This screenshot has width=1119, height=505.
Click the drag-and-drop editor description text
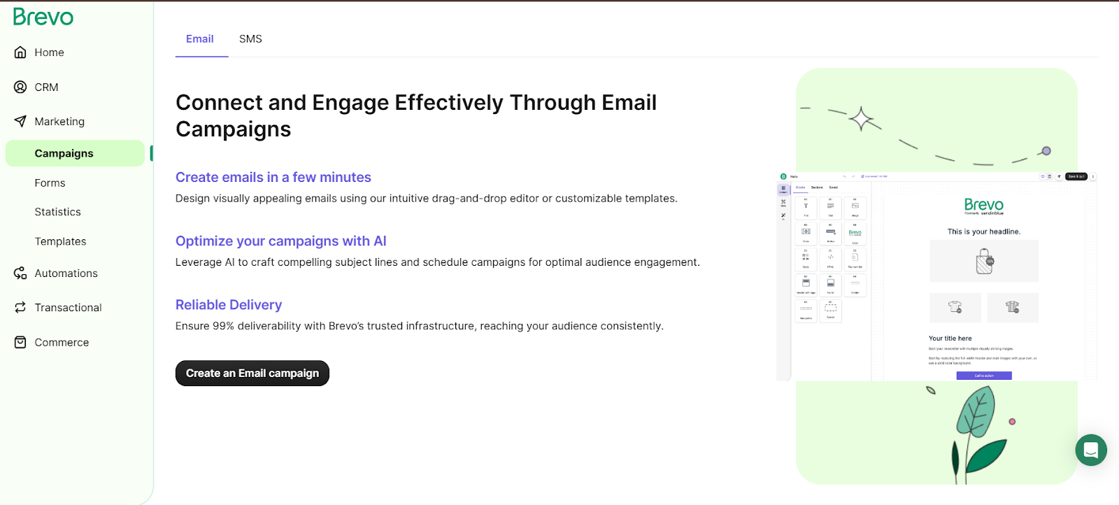click(x=427, y=199)
